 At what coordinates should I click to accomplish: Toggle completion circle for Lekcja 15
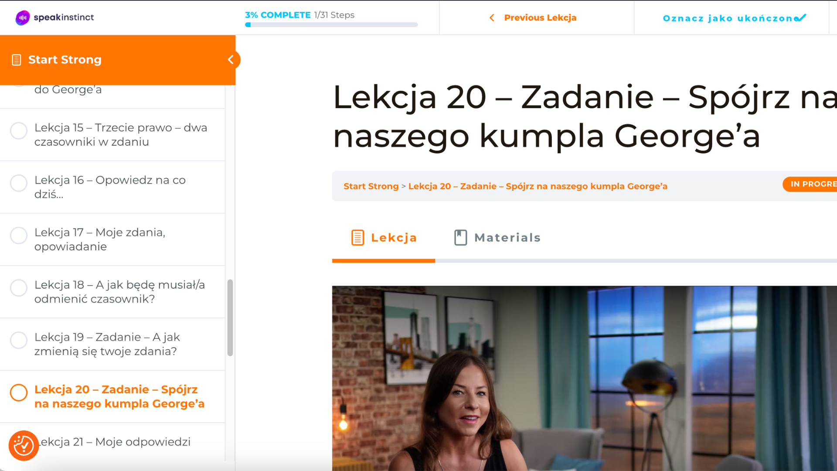tap(19, 131)
